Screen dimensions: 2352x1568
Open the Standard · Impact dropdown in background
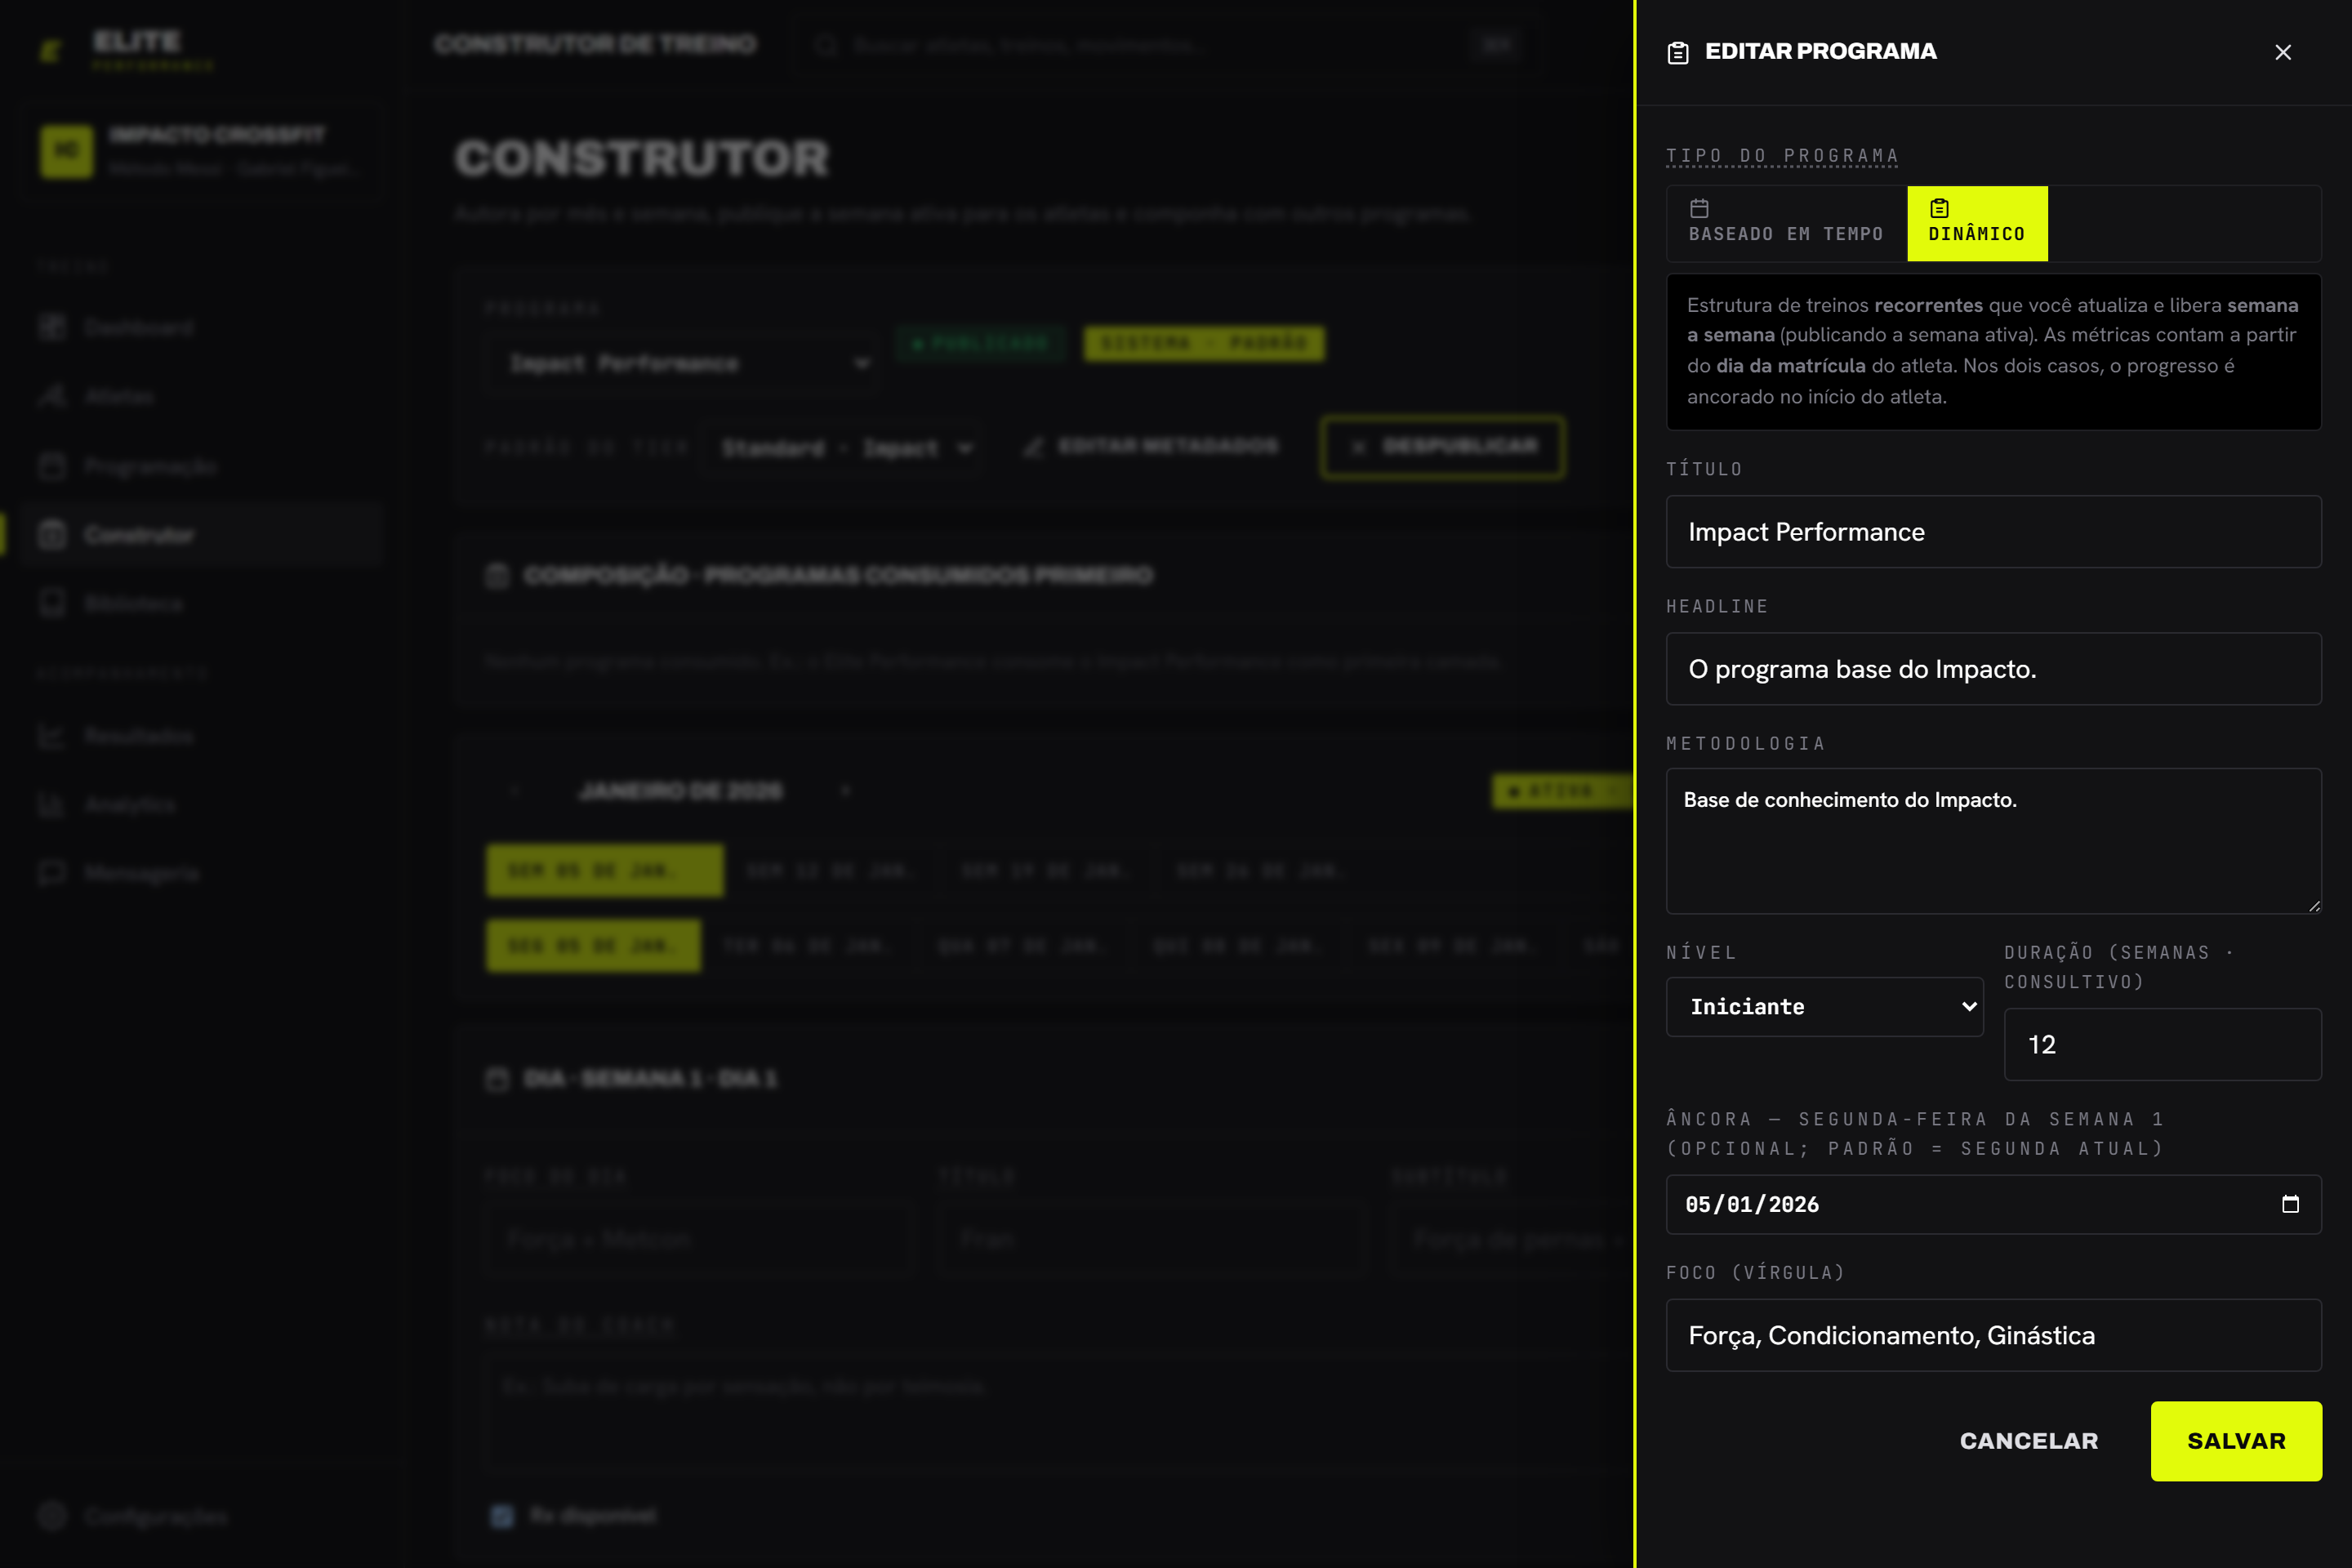click(x=842, y=448)
